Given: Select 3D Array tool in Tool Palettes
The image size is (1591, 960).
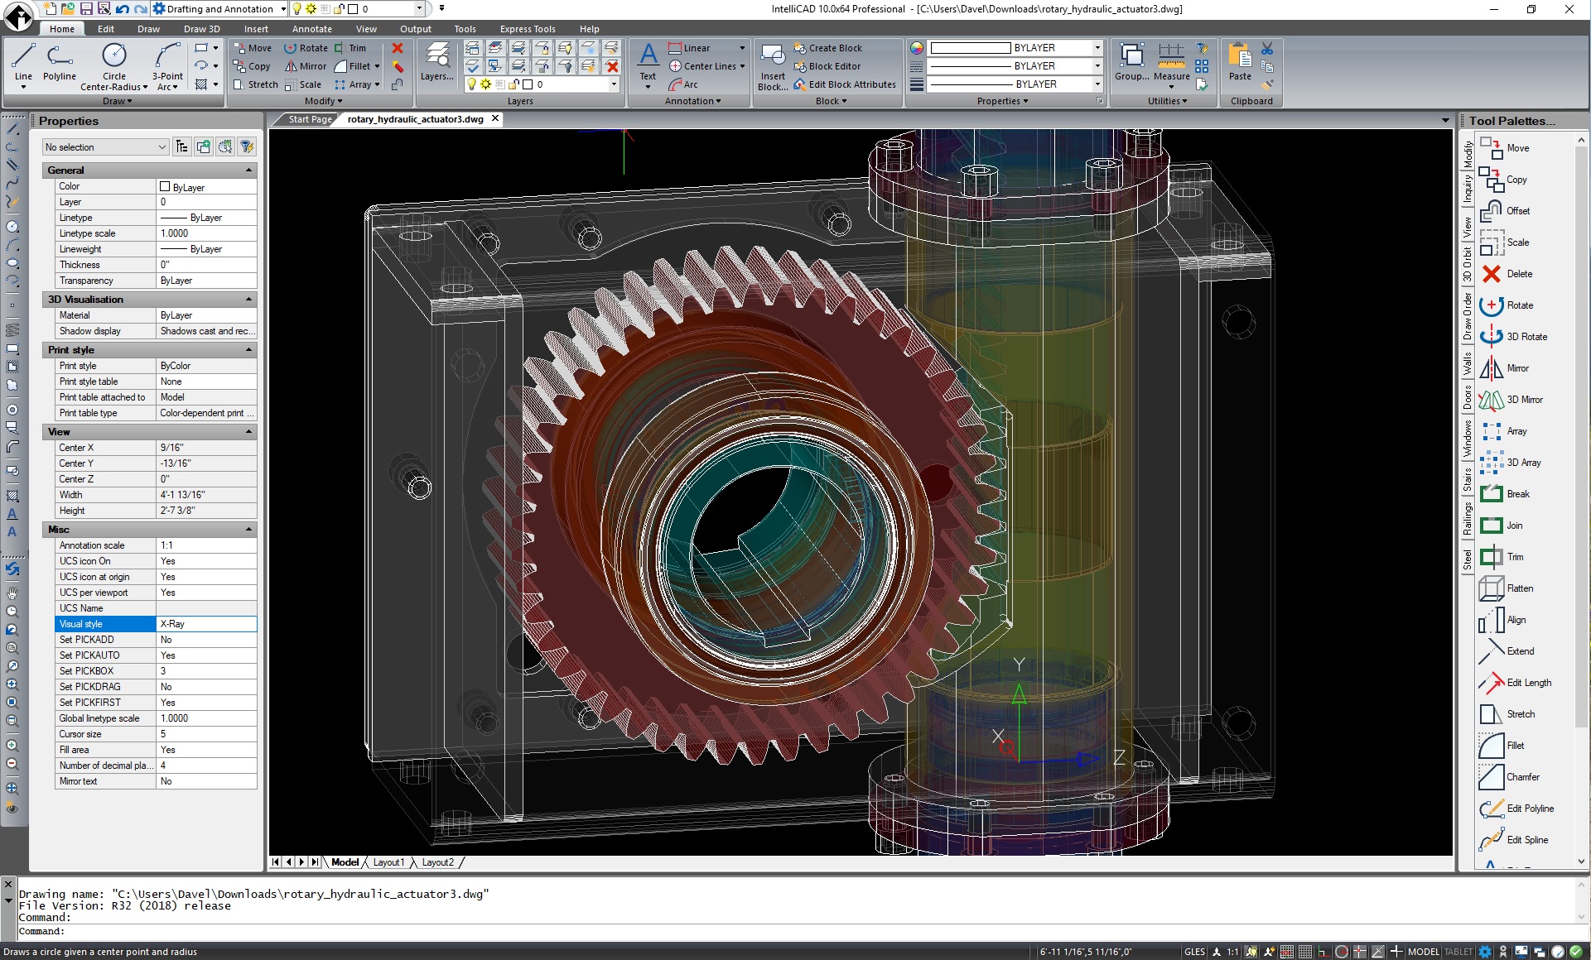Looking at the screenshot, I should (x=1511, y=463).
